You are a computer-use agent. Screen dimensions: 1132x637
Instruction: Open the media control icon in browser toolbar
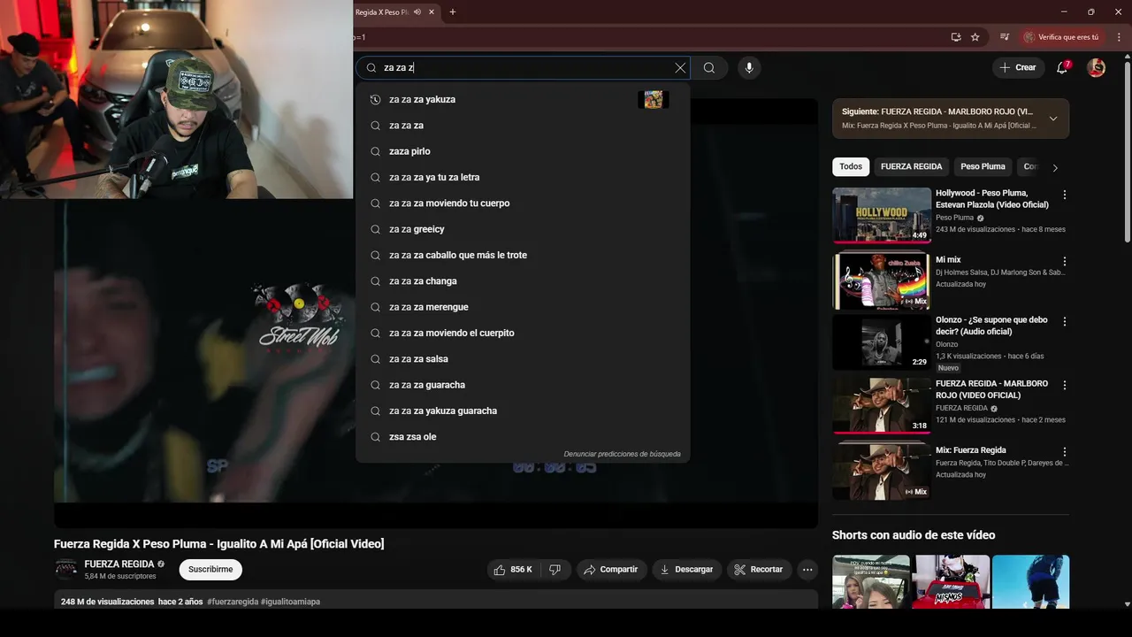1005,37
